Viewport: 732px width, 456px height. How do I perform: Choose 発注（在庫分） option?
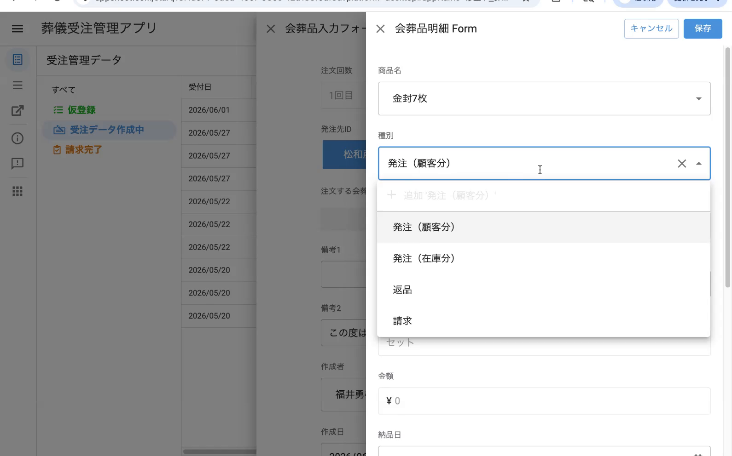pyautogui.click(x=544, y=258)
